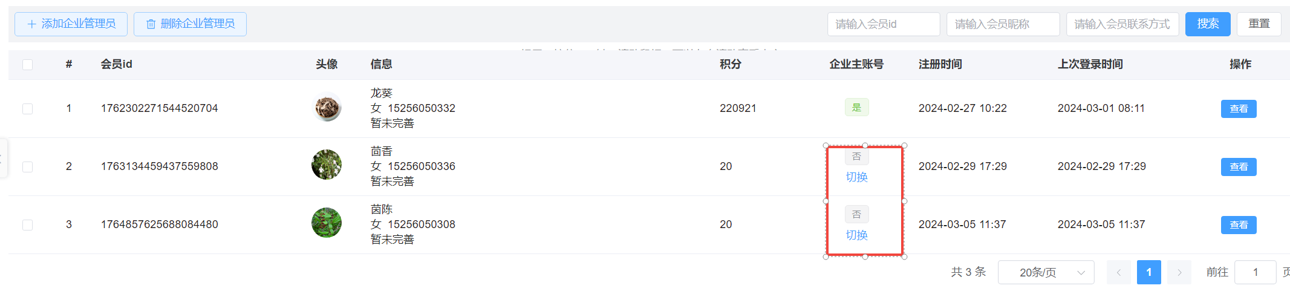Click the 添加企业管理员 button
The height and width of the screenshot is (291, 1290).
[x=71, y=24]
